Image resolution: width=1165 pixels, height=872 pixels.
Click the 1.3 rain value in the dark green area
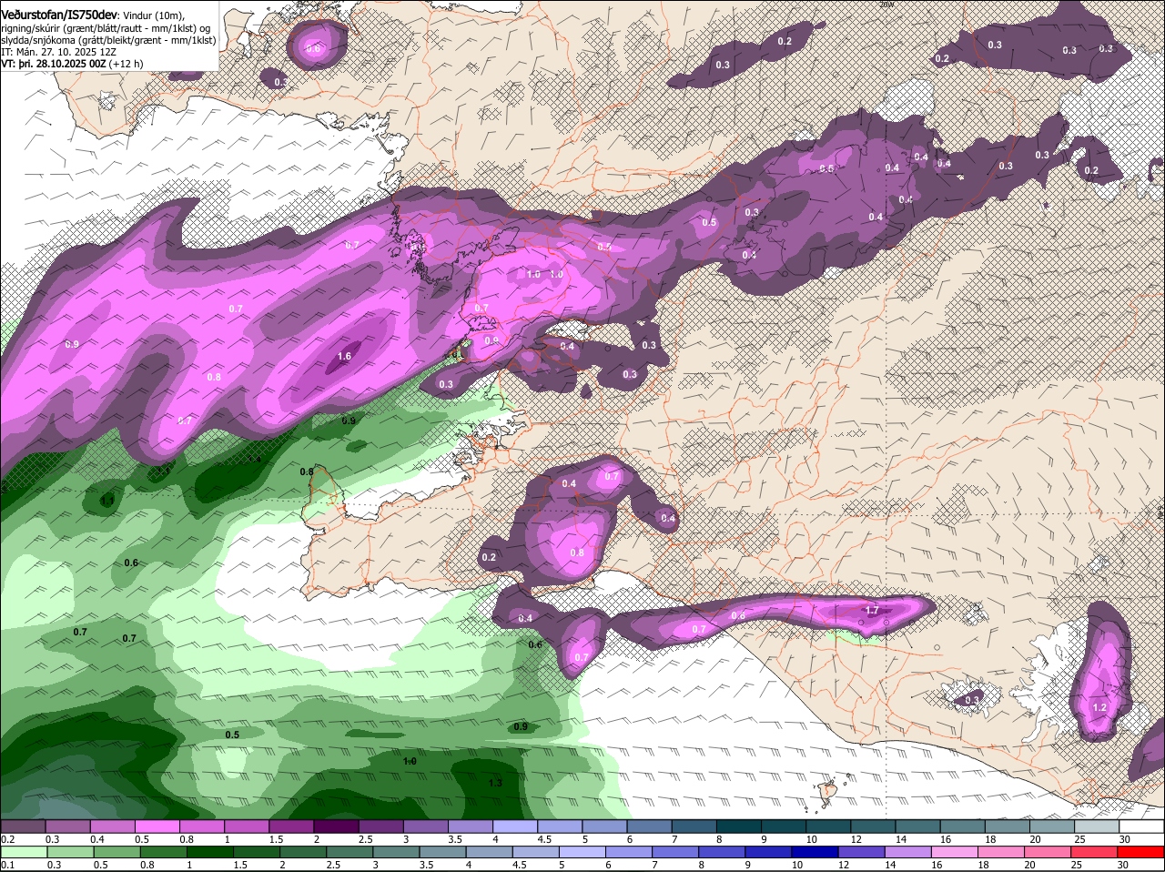coord(495,783)
